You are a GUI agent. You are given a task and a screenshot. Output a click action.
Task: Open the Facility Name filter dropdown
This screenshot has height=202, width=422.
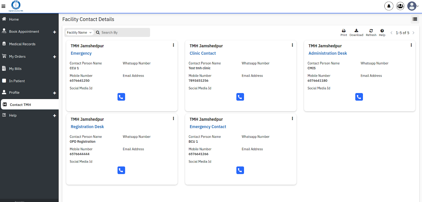79,33
